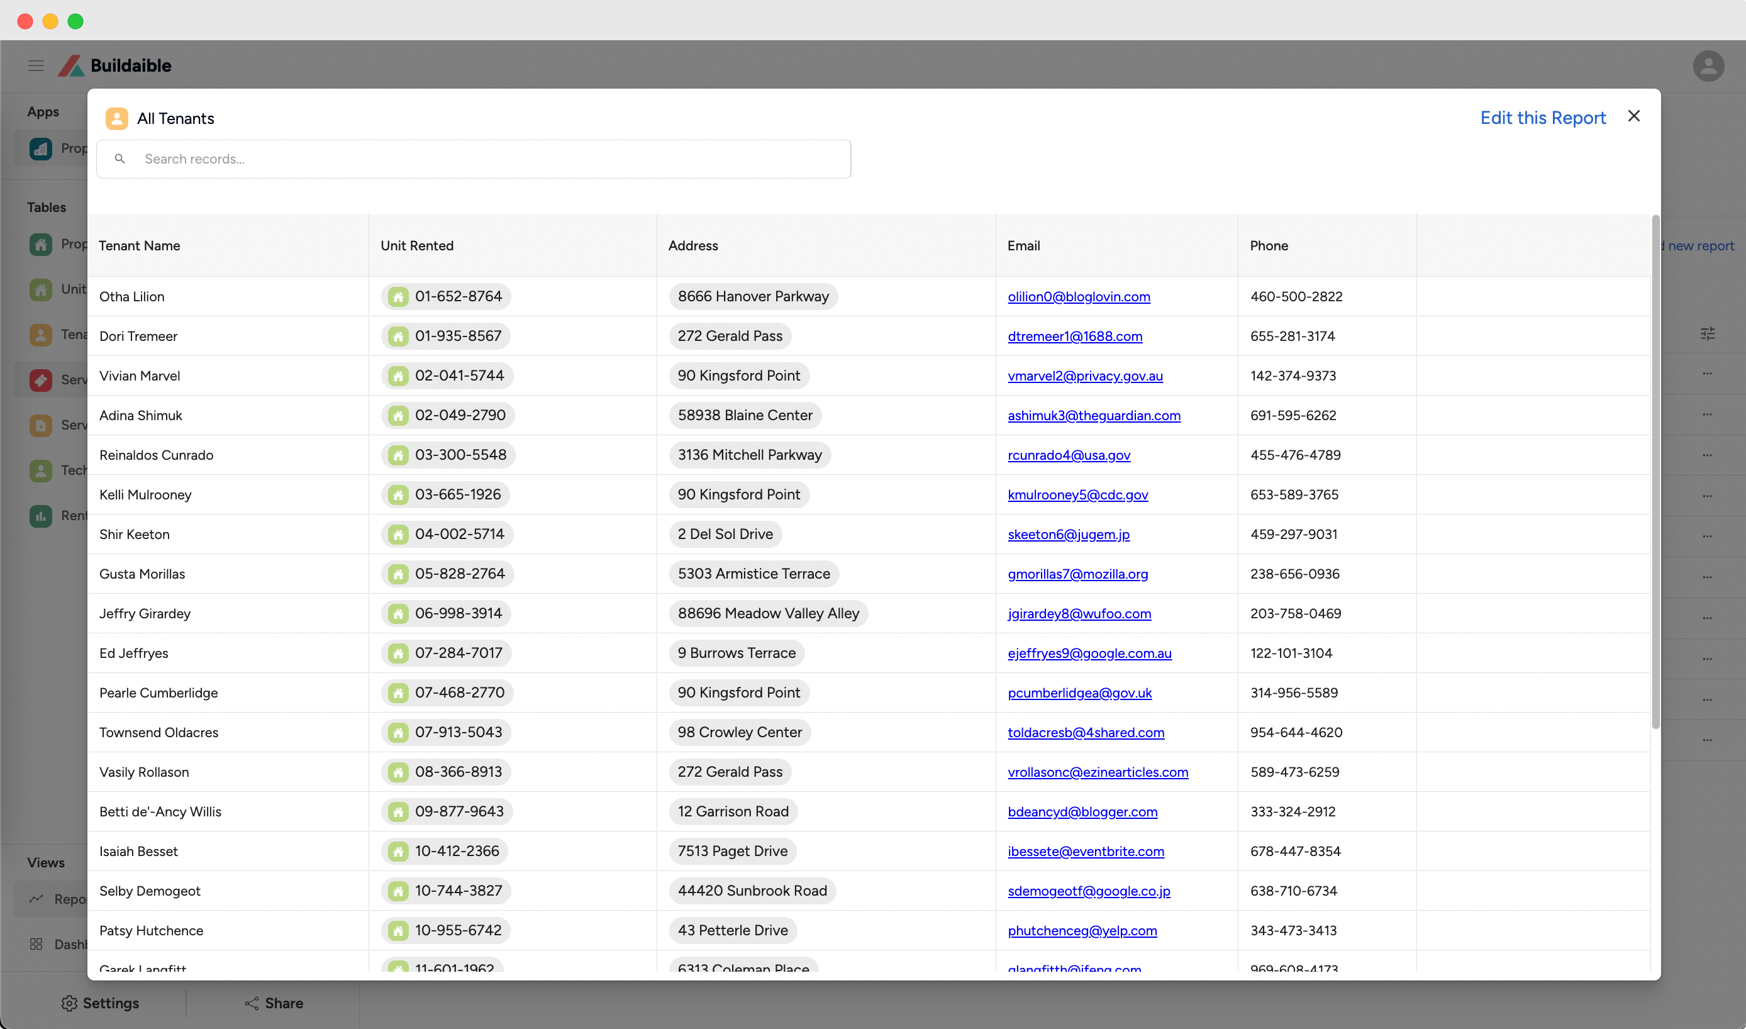
Task: Sort by Tenant Name column header
Action: 140,245
